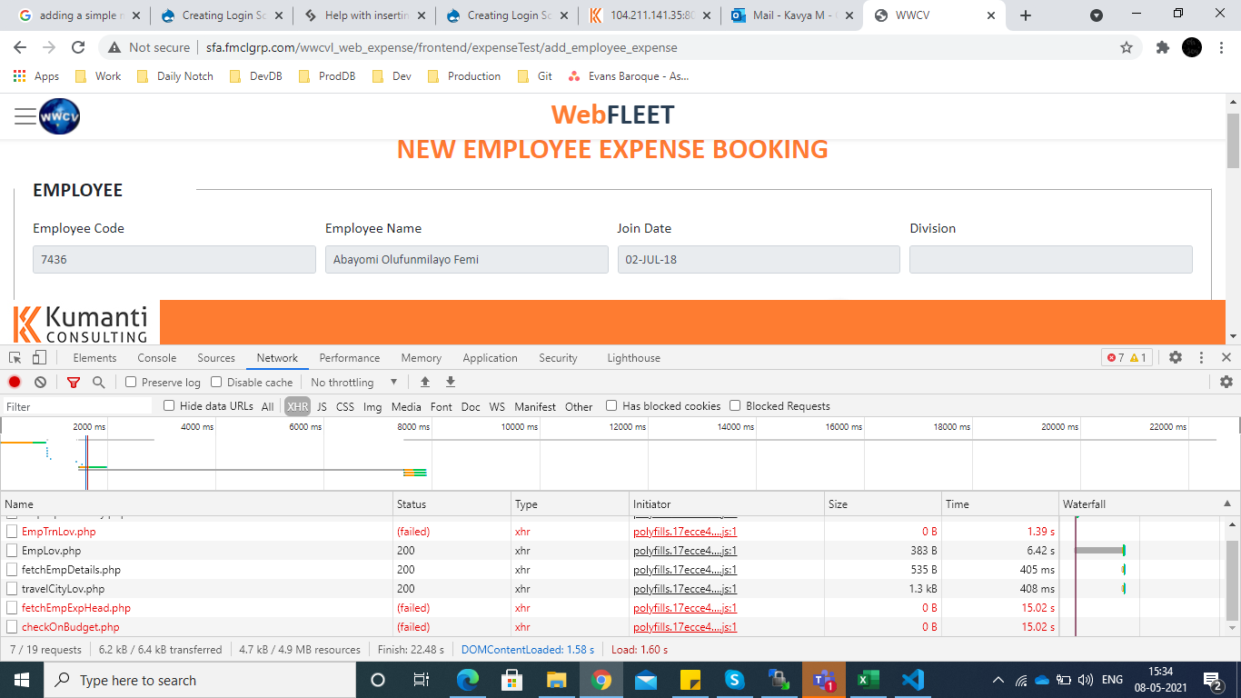Activate DevTools inspect element tool
The width and height of the screenshot is (1241, 698).
(15, 357)
